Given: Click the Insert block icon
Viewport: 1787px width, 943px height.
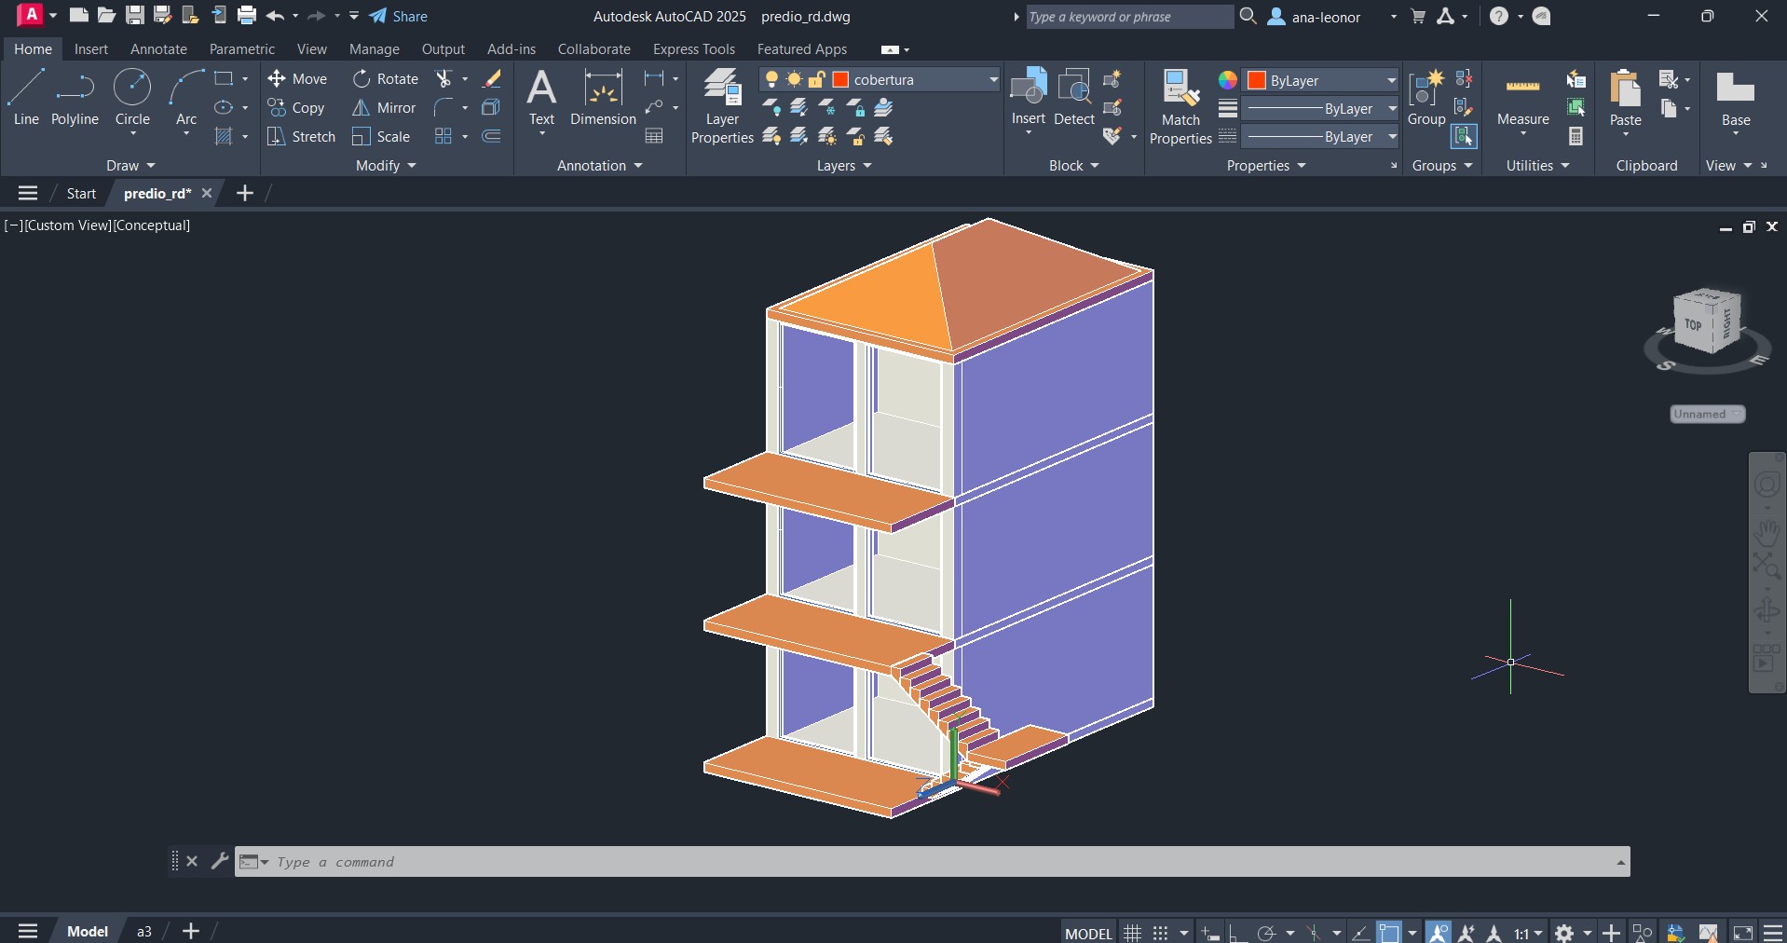Looking at the screenshot, I should (1029, 96).
